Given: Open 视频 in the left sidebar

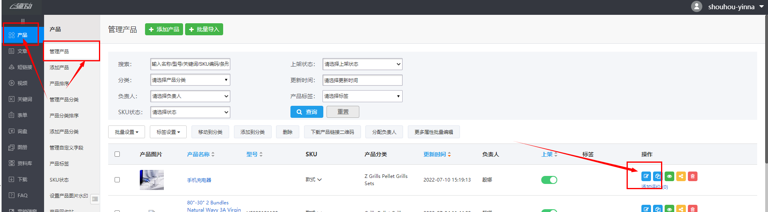Looking at the screenshot, I should [22, 83].
